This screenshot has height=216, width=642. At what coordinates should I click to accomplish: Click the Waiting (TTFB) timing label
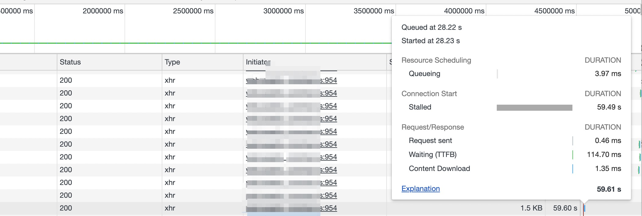point(432,155)
